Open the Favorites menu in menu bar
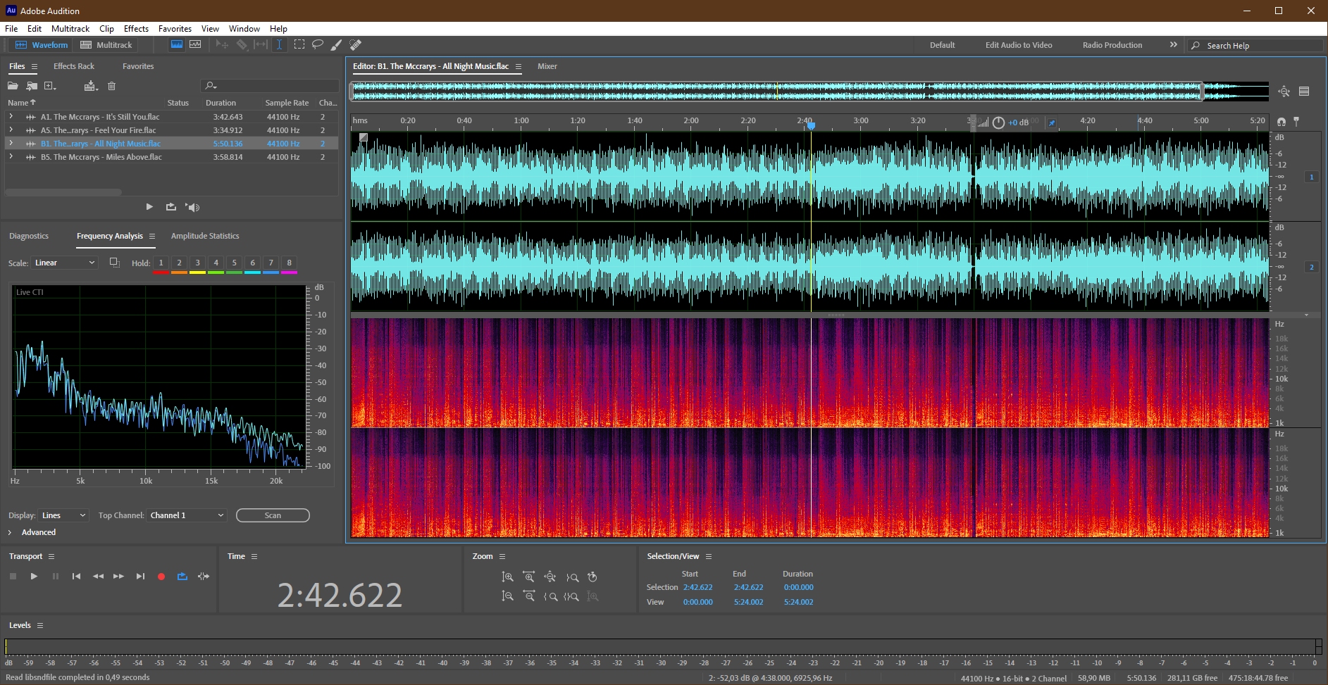The image size is (1328, 685). pos(175,29)
